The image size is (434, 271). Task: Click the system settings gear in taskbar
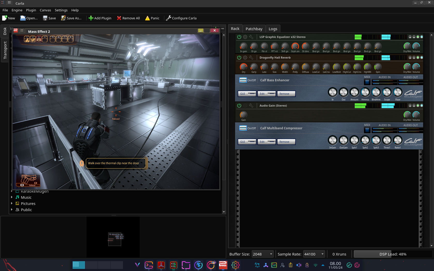235,265
